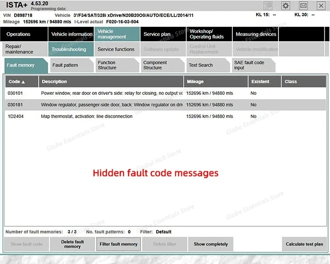Sort by the Class column header
This screenshot has height=264, width=330.
[x=304, y=82]
